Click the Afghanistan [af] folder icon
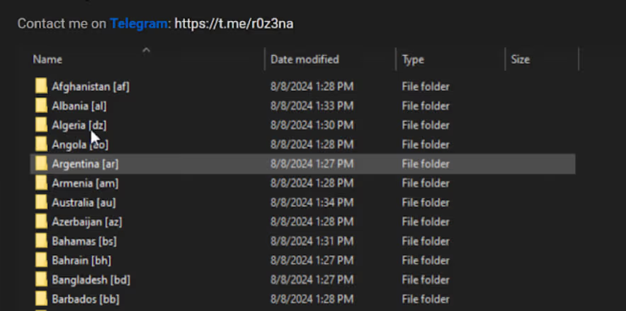The image size is (626, 311). point(41,87)
